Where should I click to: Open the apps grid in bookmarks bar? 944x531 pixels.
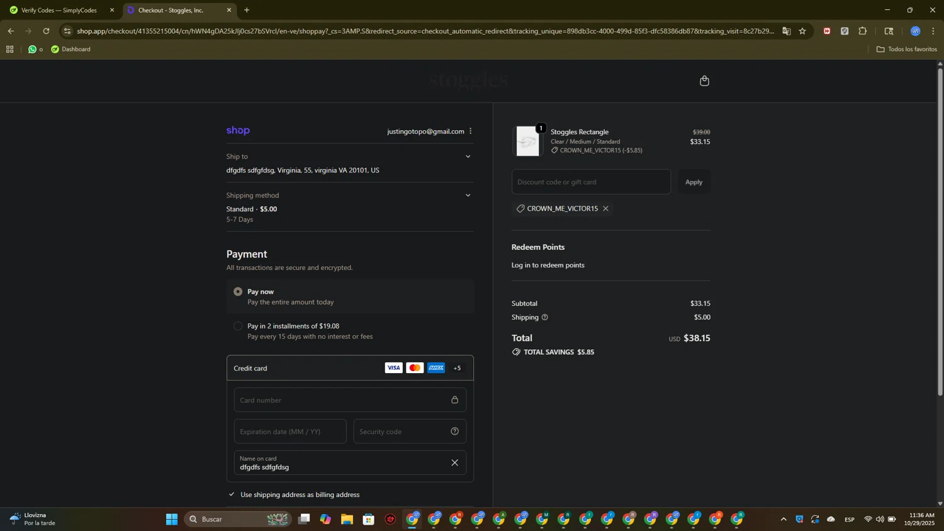click(9, 49)
